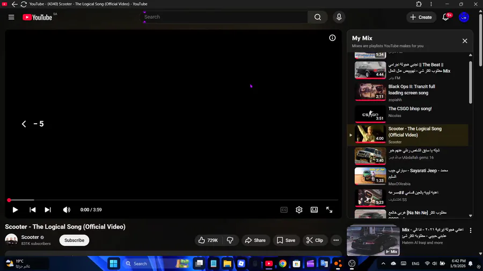Open the app window three-dot menu
The height and width of the screenshot is (271, 483).
pos(431,4)
